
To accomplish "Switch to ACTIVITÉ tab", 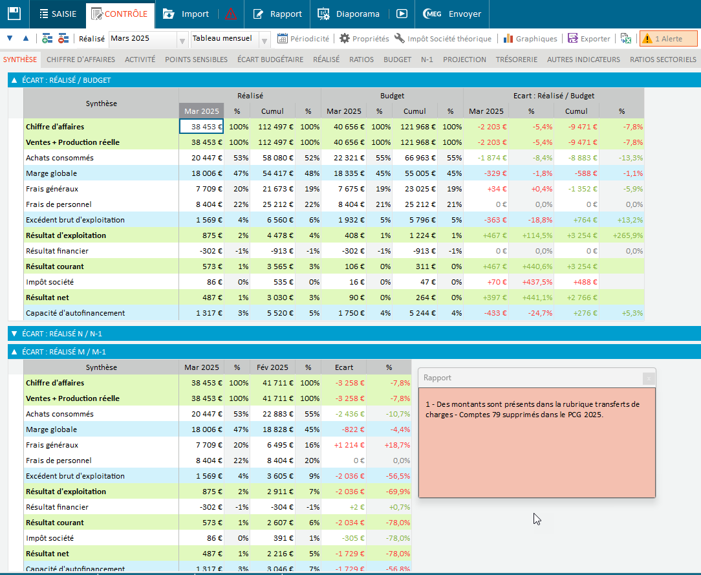I will (x=140, y=60).
